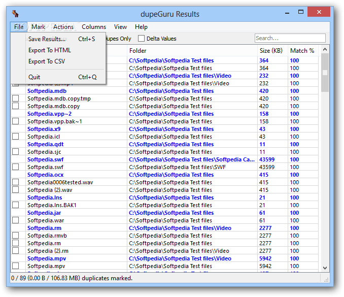The width and height of the screenshot is (344, 297).
Task: Click the Softpedia.war filename
Action: point(46,220)
